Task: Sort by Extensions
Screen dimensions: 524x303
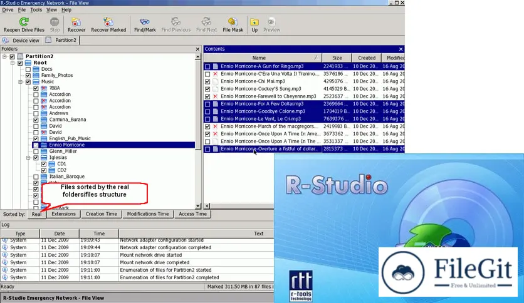Action: click(63, 214)
